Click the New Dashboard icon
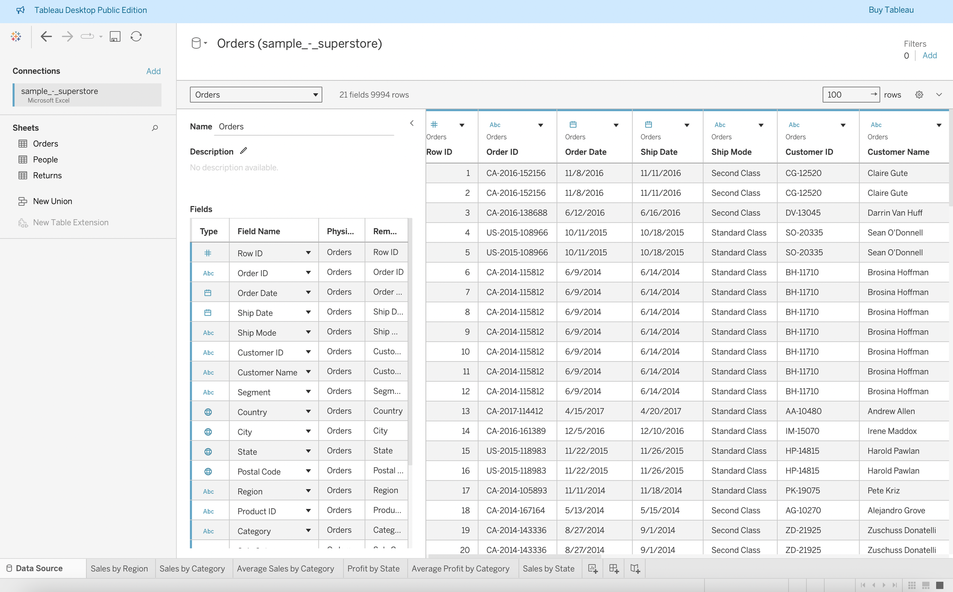This screenshot has height=592, width=953. point(614,568)
